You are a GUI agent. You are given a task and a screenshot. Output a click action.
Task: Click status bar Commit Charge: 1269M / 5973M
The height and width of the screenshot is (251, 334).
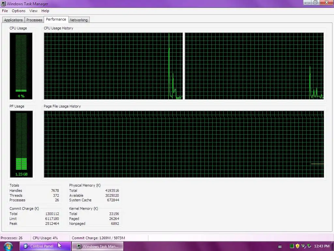click(x=99, y=238)
